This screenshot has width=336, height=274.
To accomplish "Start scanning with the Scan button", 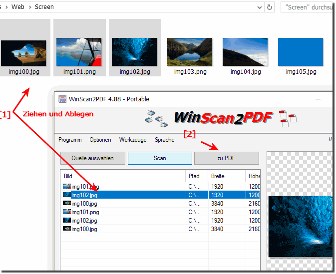I will (160, 158).
